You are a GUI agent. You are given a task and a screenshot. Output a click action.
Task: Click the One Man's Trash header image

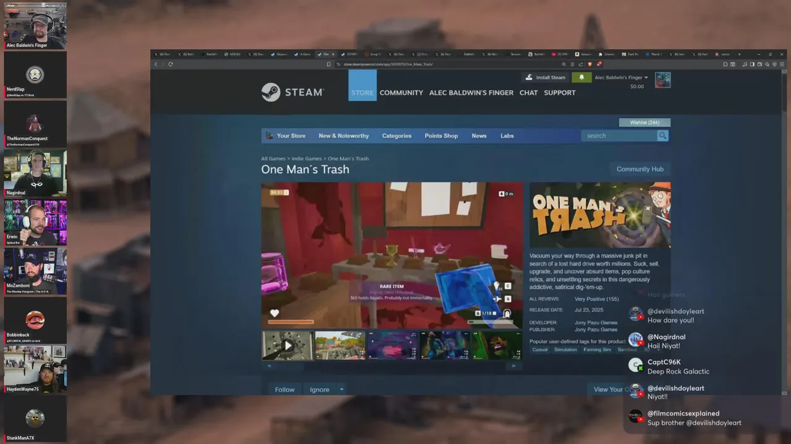[600, 215]
